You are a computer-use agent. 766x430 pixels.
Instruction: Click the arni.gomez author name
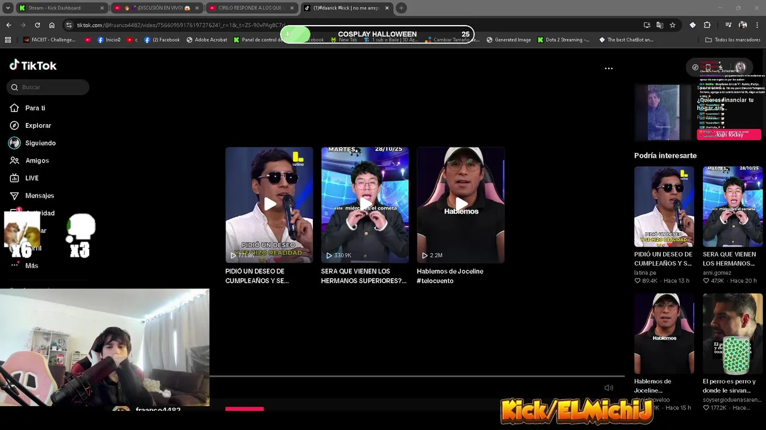[x=717, y=272]
